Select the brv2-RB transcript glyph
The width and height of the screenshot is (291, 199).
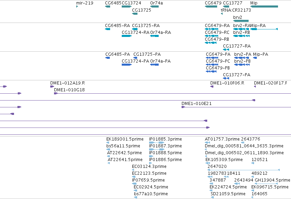(241, 36)
